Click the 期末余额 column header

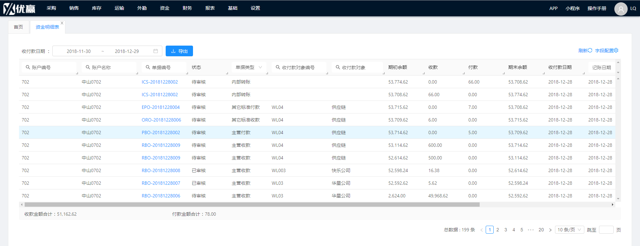pyautogui.click(x=518, y=67)
